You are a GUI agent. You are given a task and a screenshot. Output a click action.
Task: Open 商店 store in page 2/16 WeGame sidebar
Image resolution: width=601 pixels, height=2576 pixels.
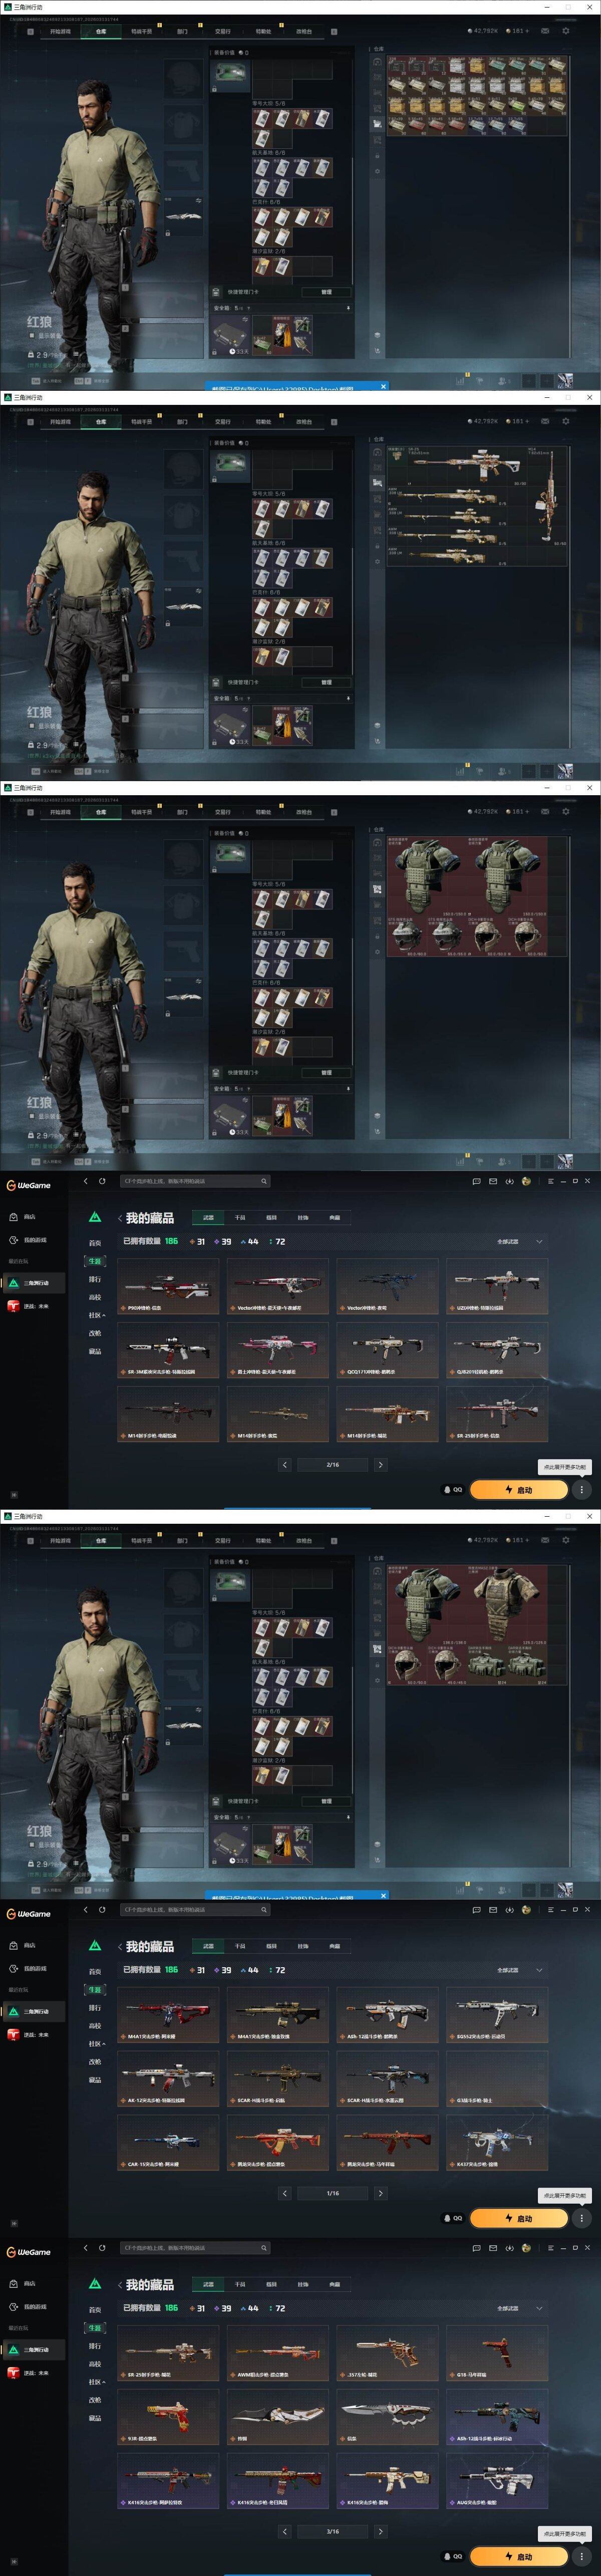coord(24,1217)
